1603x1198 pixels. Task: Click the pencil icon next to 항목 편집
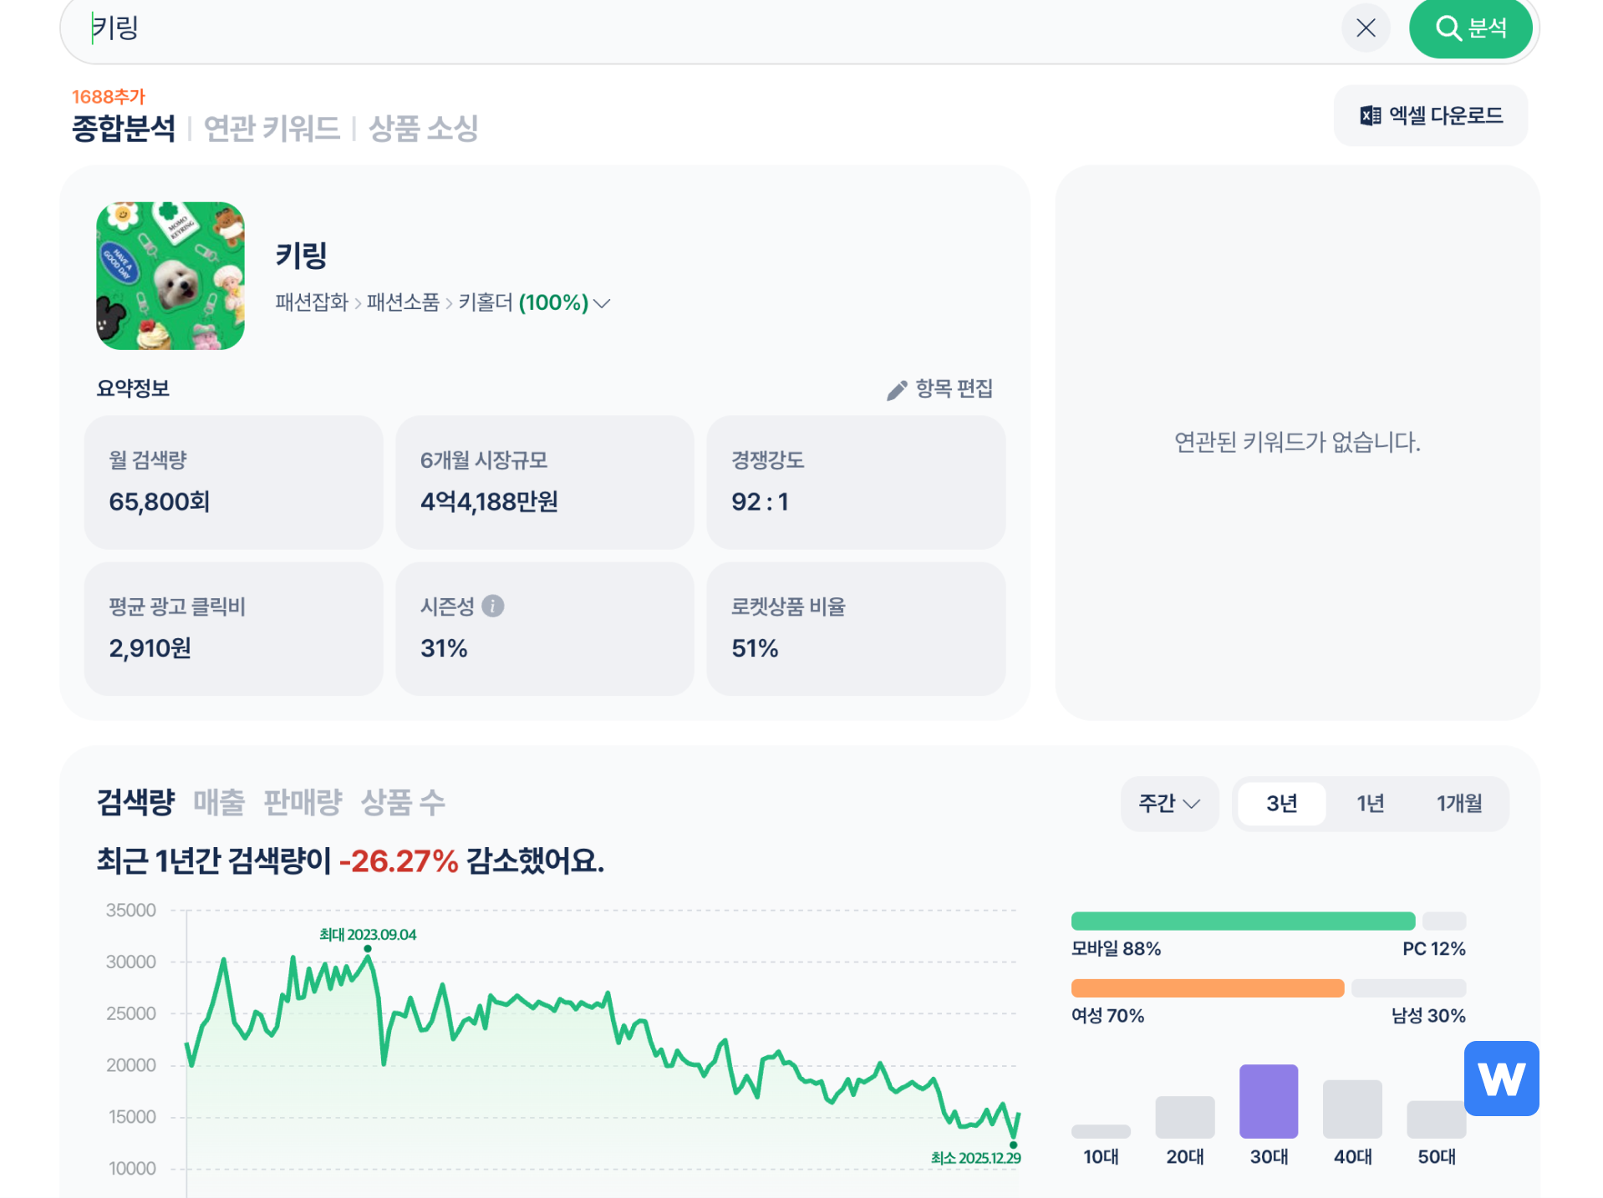click(x=897, y=388)
